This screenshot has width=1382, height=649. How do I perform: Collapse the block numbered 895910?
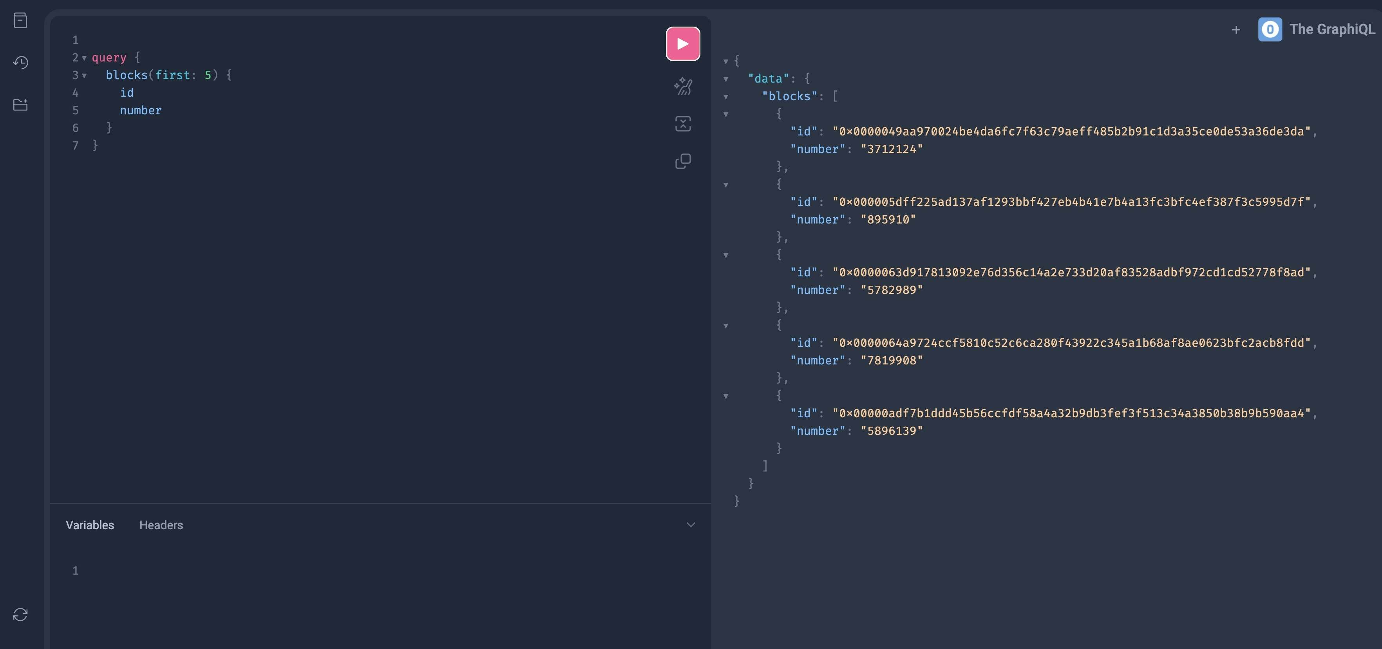coord(726,185)
